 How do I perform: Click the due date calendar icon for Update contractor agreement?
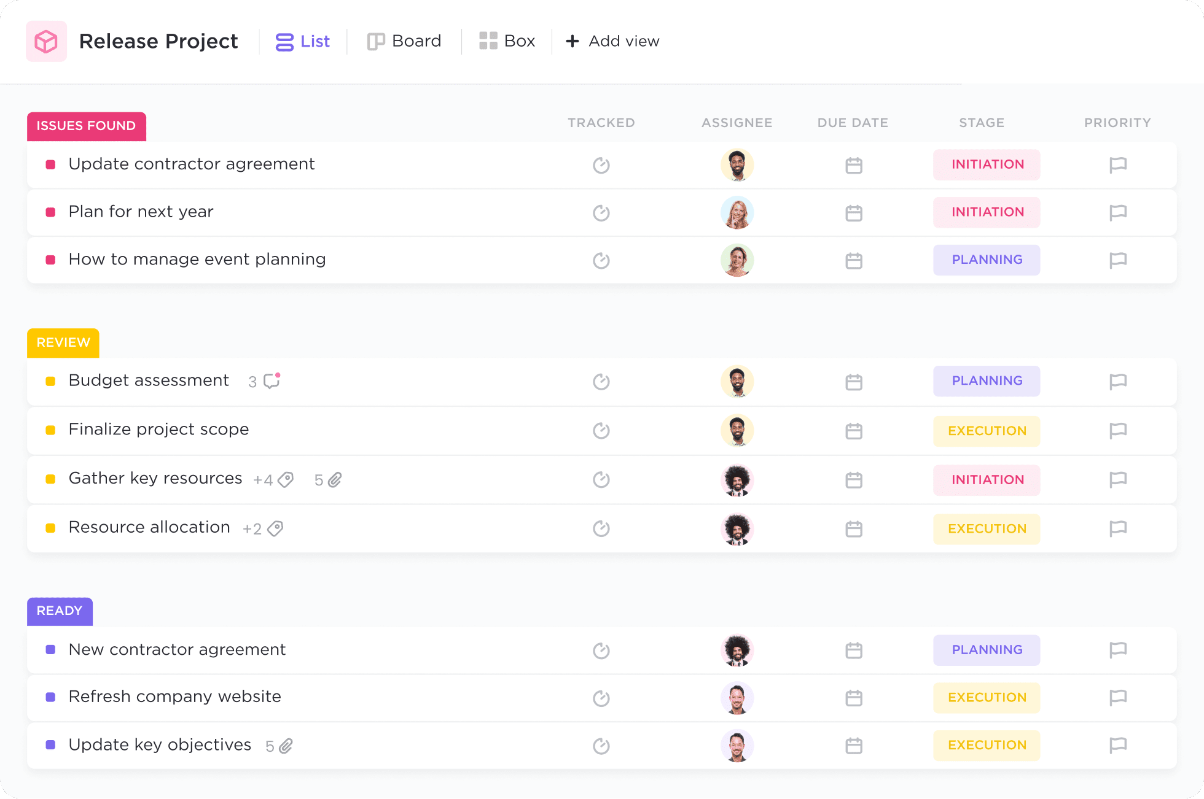click(x=853, y=164)
